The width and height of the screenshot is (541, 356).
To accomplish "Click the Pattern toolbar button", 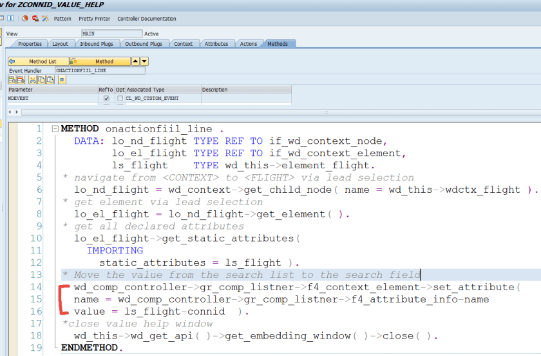I will pyautogui.click(x=62, y=19).
